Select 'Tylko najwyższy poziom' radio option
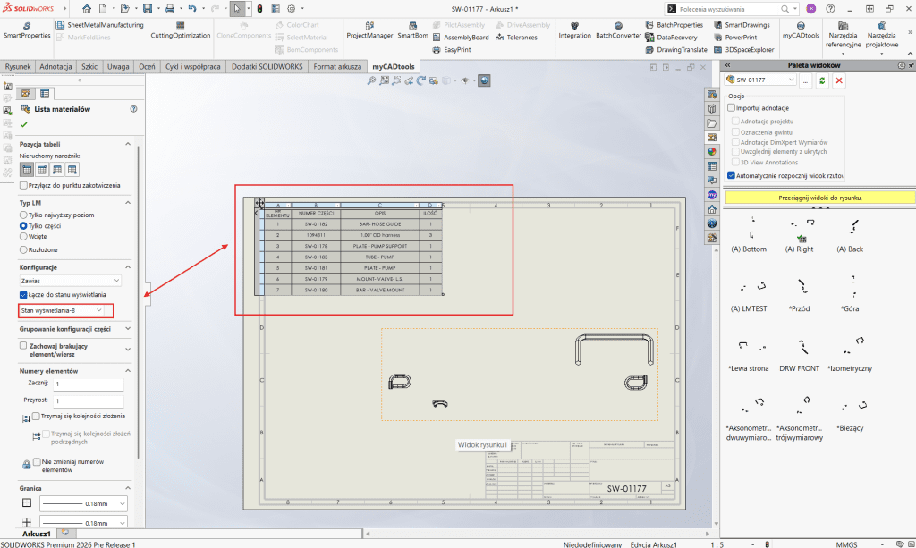916x548 pixels. point(24,215)
